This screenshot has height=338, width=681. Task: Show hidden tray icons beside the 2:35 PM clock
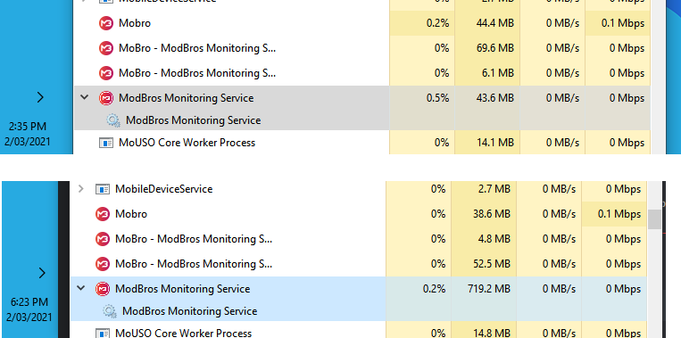[x=40, y=97]
